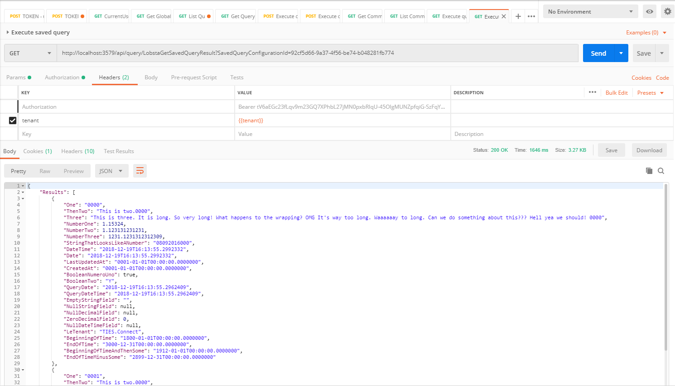Open the response Cookies tab
This screenshot has width=675, height=386.
[38, 151]
